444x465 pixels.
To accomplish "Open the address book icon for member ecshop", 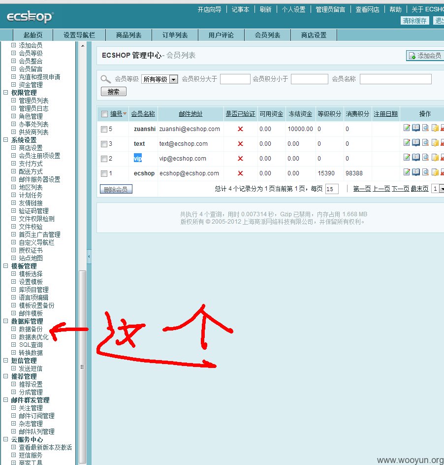I will click(x=416, y=172).
